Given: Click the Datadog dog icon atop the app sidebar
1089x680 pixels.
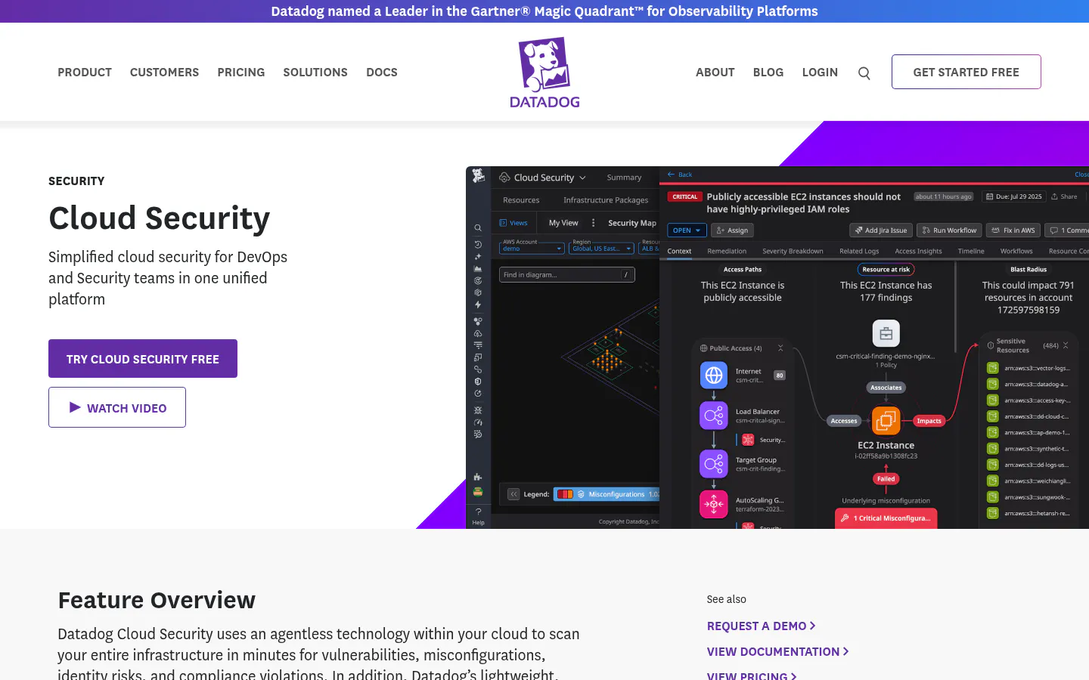Looking at the screenshot, I should [478, 175].
